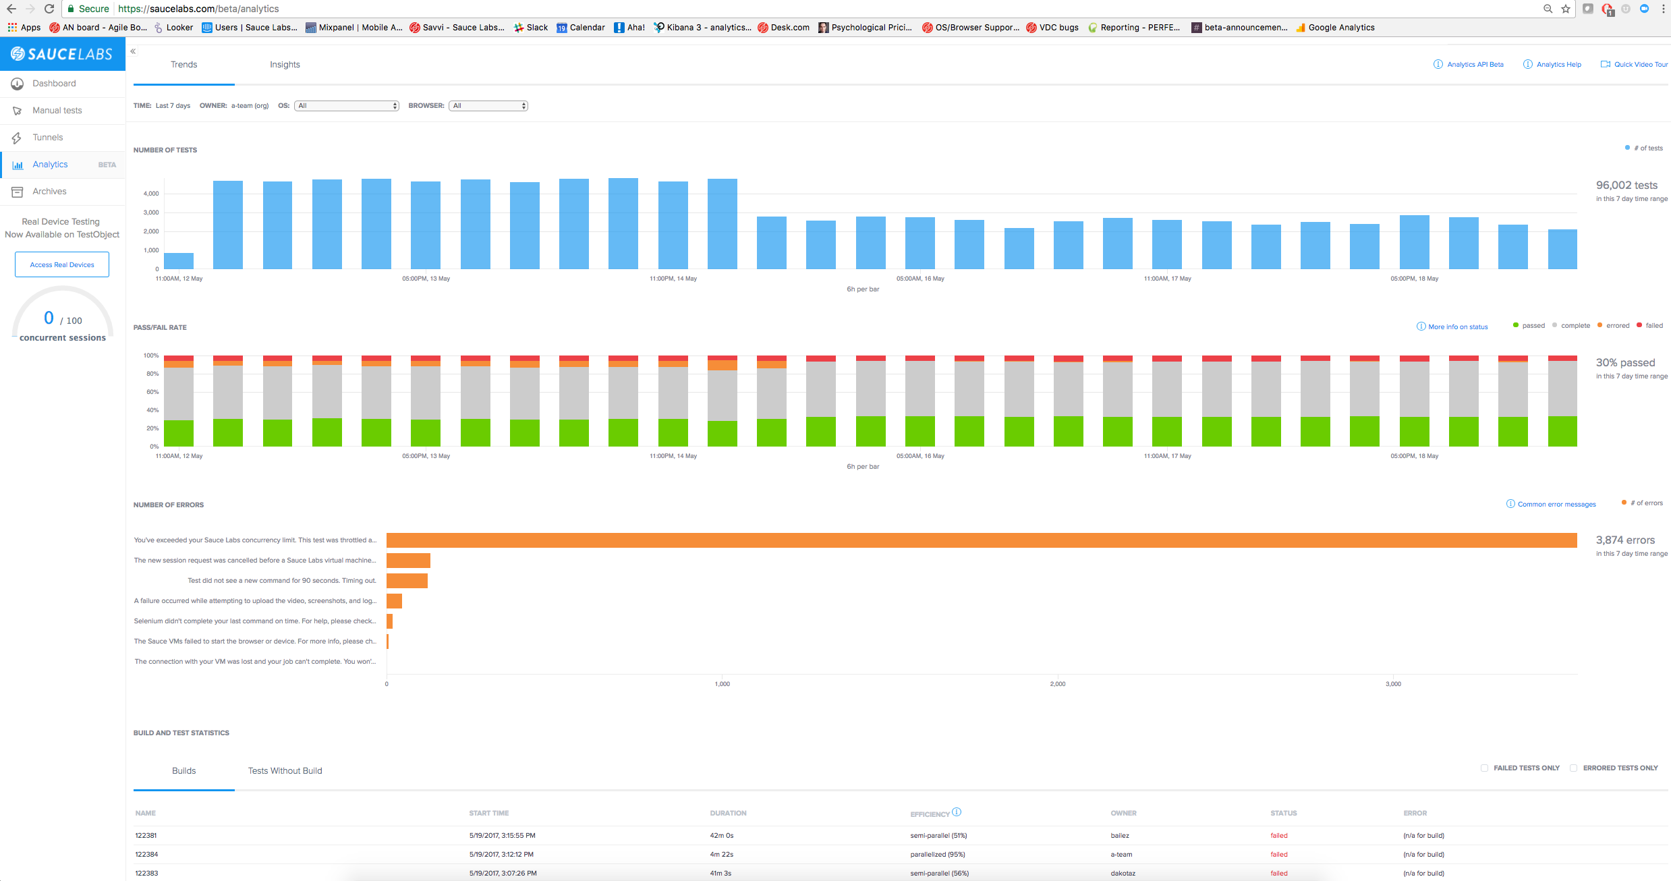Viewport: 1671px width, 881px height.
Task: Open the Looker bookmark
Action: coord(173,28)
